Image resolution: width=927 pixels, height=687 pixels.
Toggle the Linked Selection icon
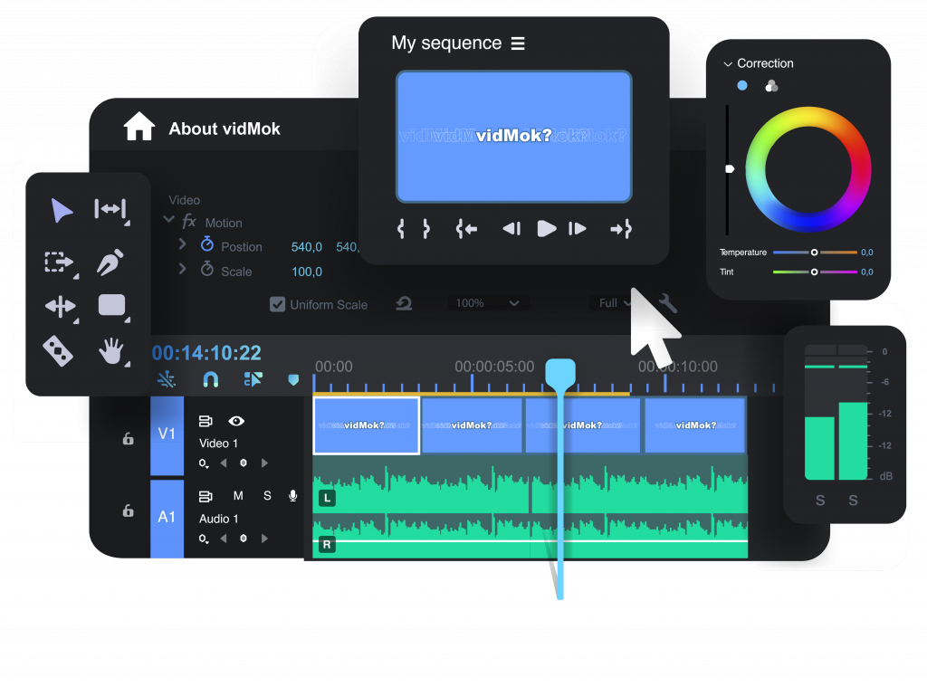point(253,379)
